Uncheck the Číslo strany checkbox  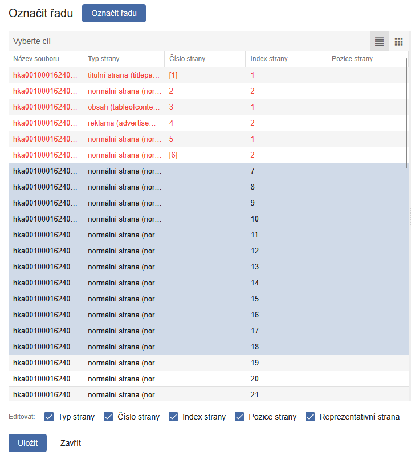click(x=108, y=417)
